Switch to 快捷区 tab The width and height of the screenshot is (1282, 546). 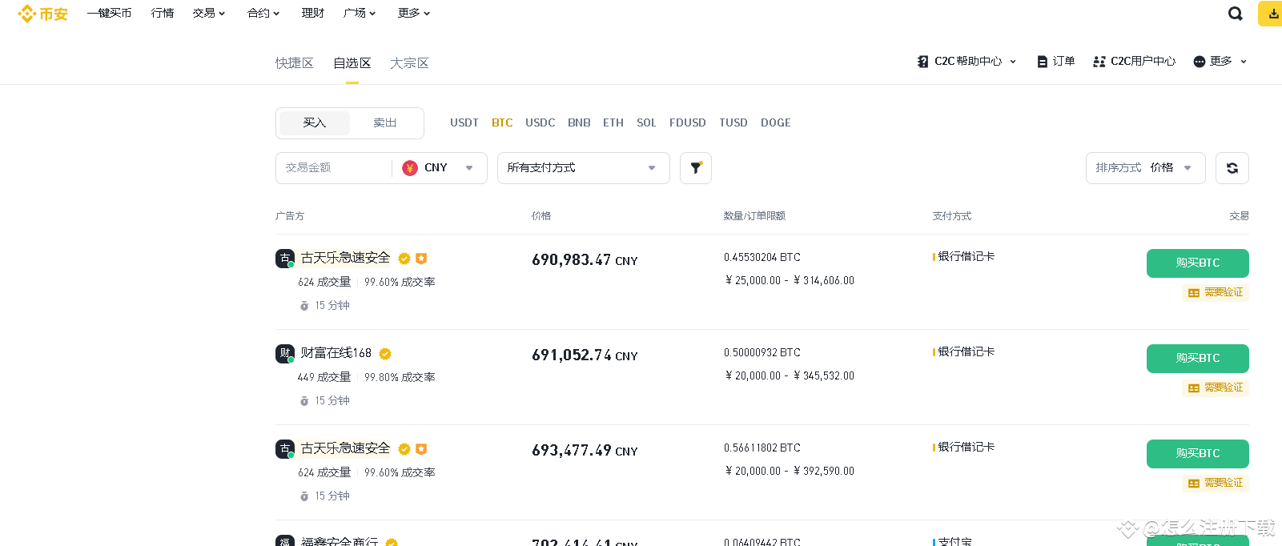pyautogui.click(x=295, y=63)
